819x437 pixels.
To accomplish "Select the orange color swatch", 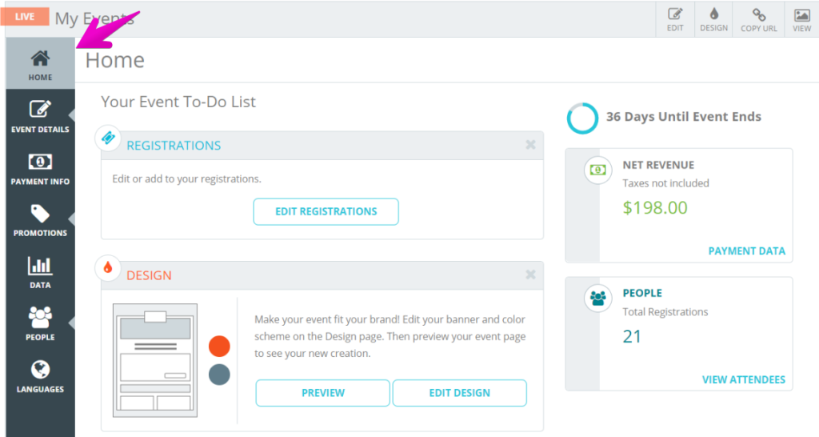I will (219, 346).
